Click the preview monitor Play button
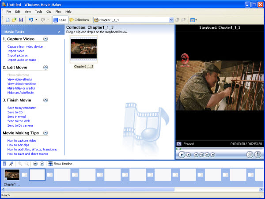The image size is (265, 199). click(x=182, y=154)
